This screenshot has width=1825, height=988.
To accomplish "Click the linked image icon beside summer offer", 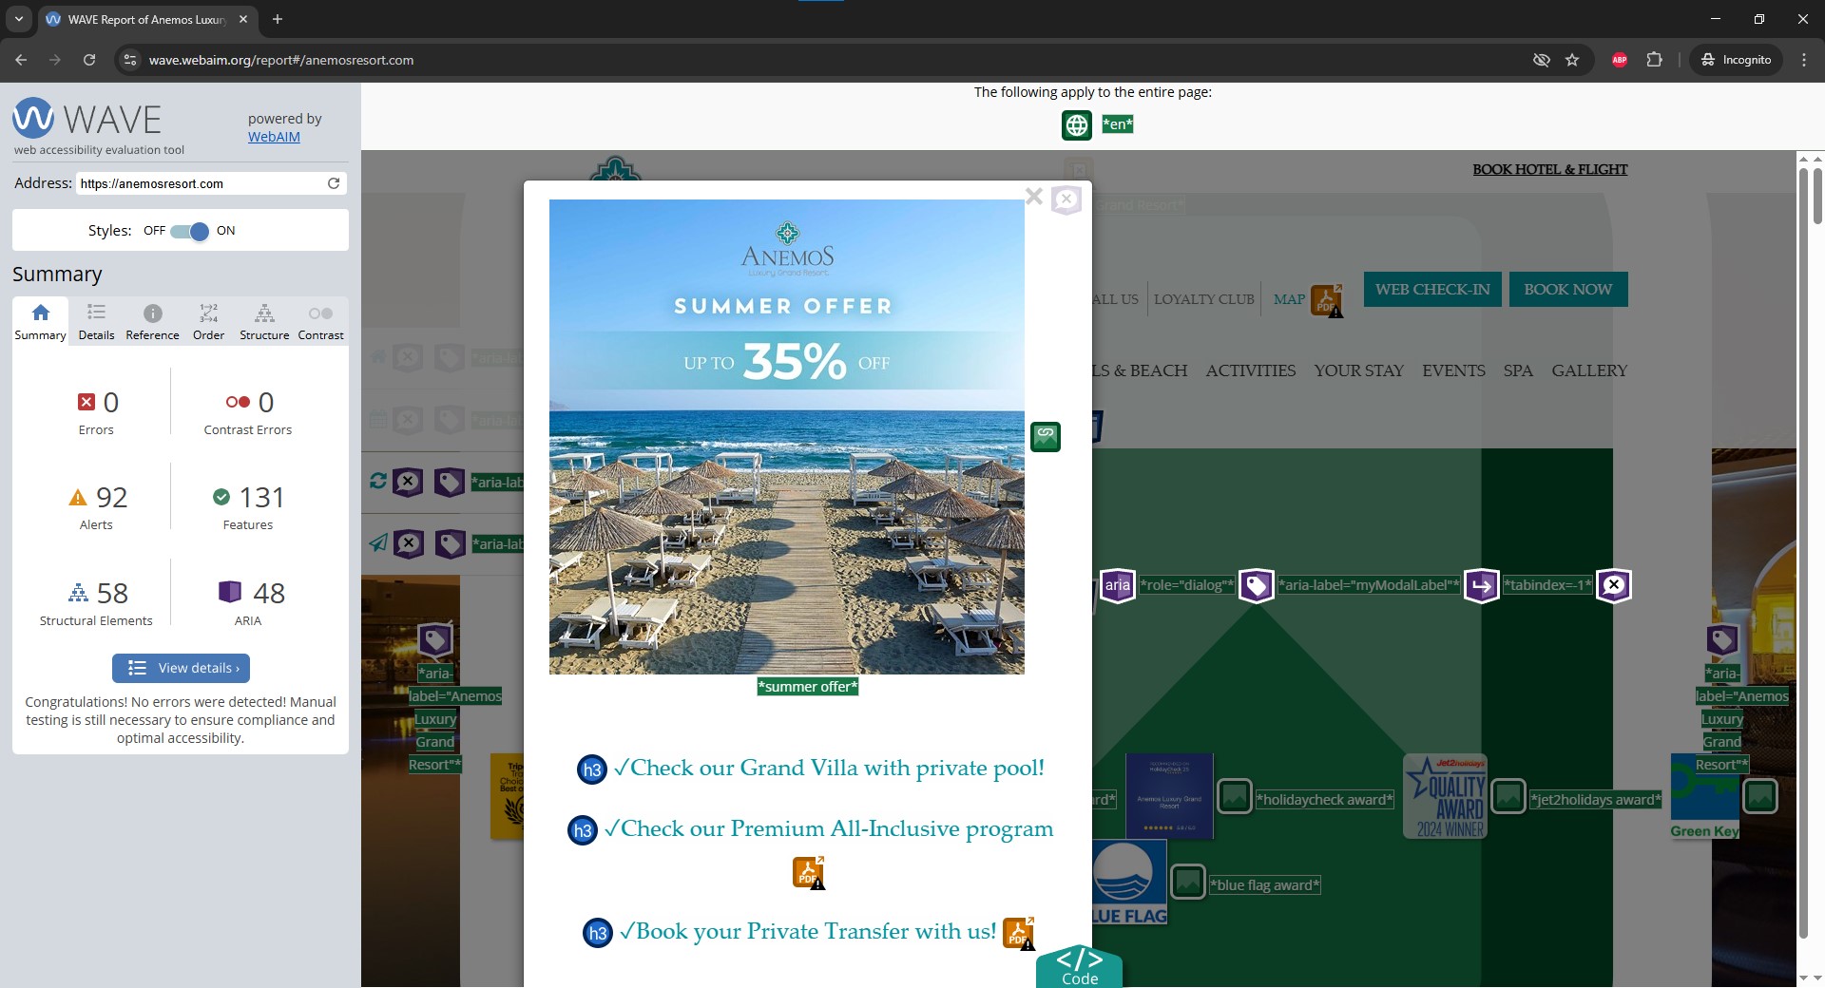I will click(x=1046, y=437).
